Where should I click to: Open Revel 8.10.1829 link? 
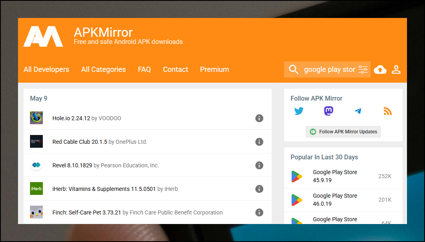click(72, 165)
